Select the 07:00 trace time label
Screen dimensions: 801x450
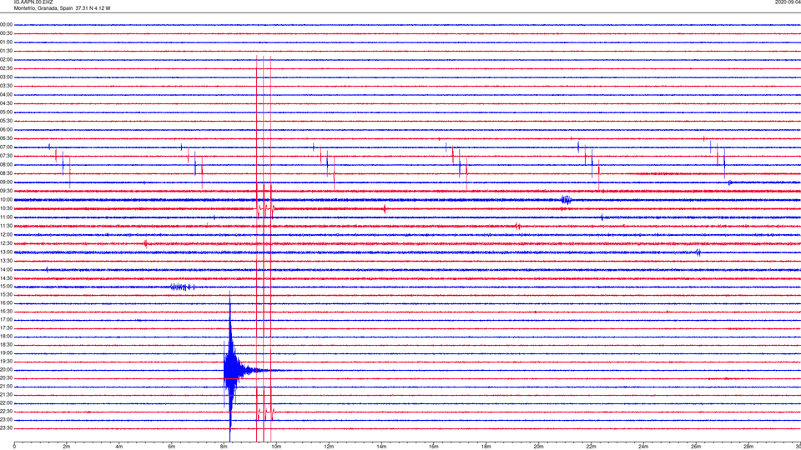click(6, 147)
